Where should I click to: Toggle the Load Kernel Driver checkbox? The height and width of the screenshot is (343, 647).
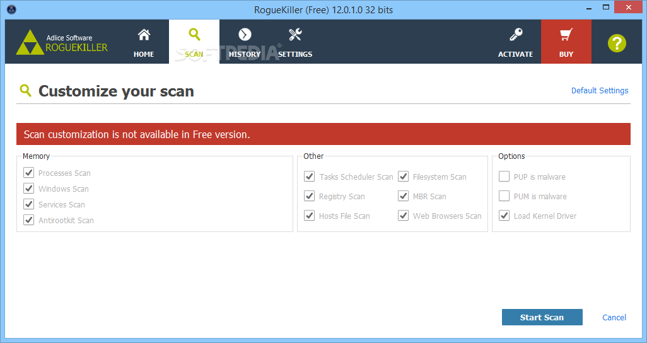coord(504,215)
